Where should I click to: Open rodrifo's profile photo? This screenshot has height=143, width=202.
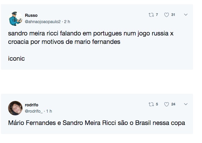15,108
